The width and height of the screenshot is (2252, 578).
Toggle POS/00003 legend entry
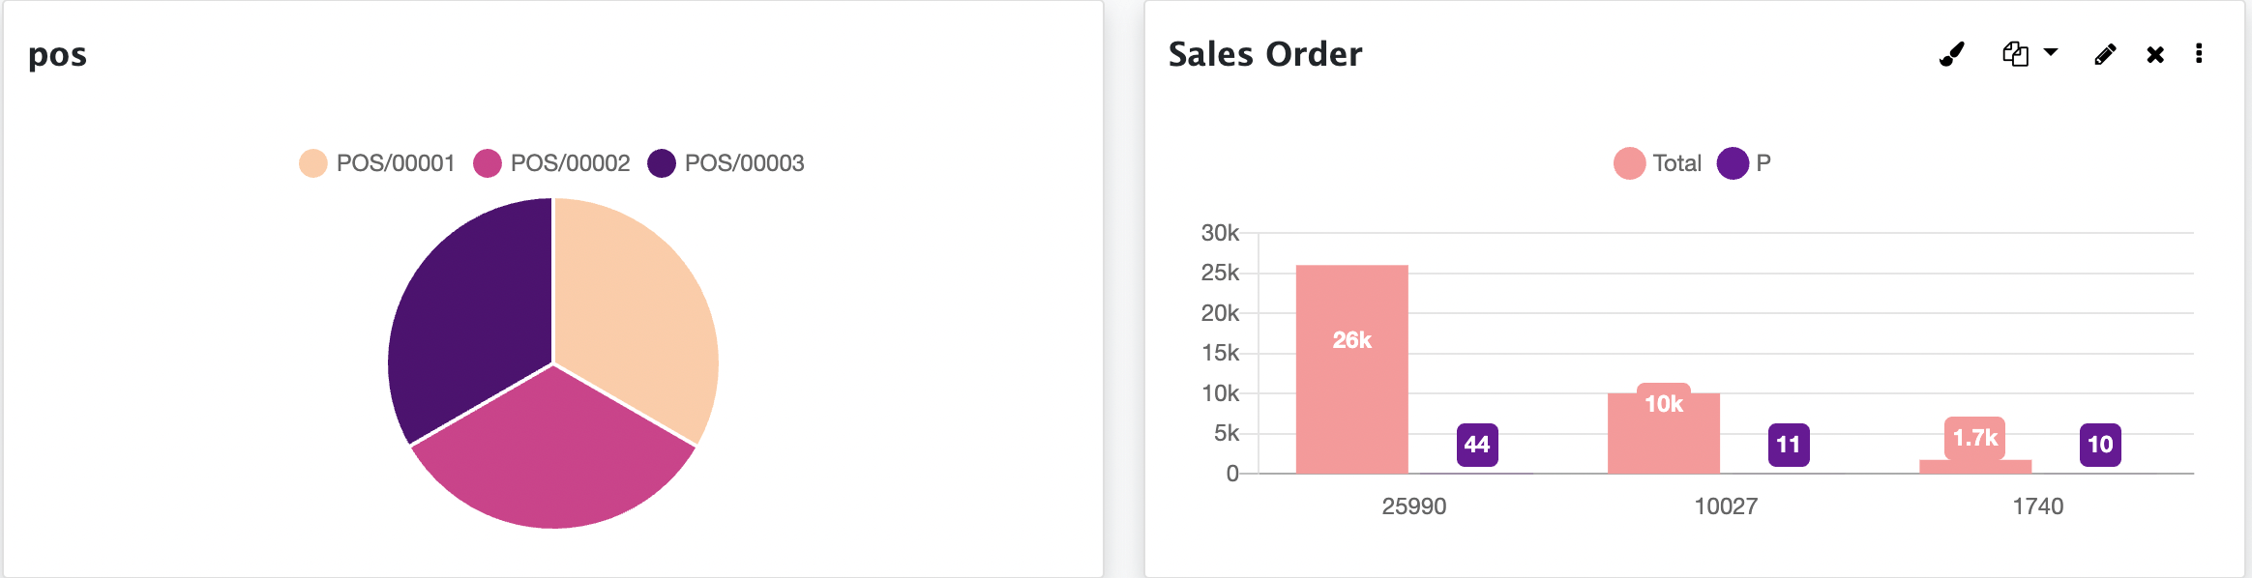(726, 163)
